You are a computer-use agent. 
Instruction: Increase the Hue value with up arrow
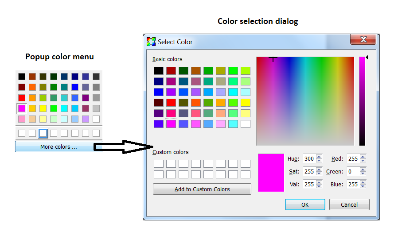319,157
